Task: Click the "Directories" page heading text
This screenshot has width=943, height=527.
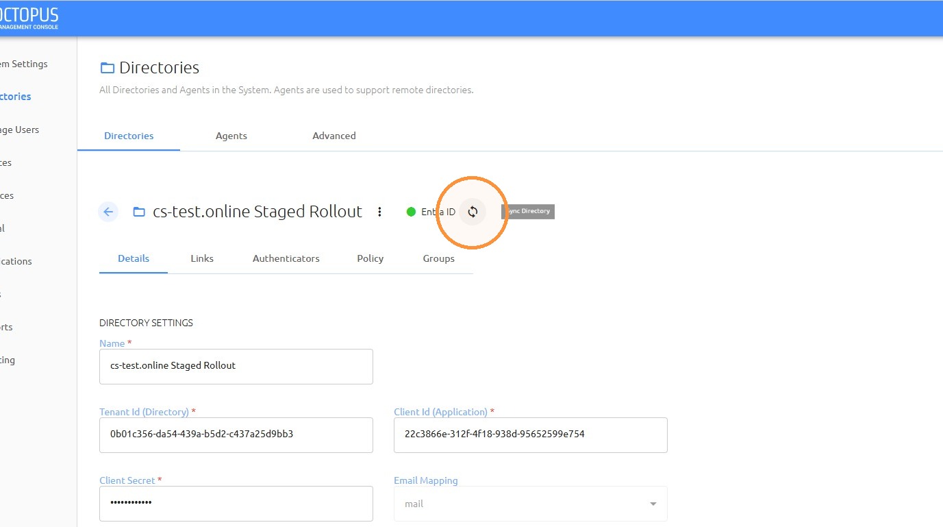Action: click(160, 68)
